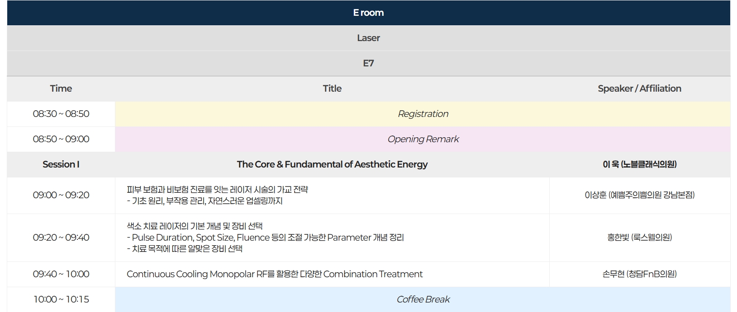Click chair name 이 욱 (노블클래식의원)
The image size is (737, 312).
(640, 164)
